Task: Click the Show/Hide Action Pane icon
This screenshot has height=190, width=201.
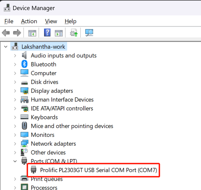Action: point(59,33)
